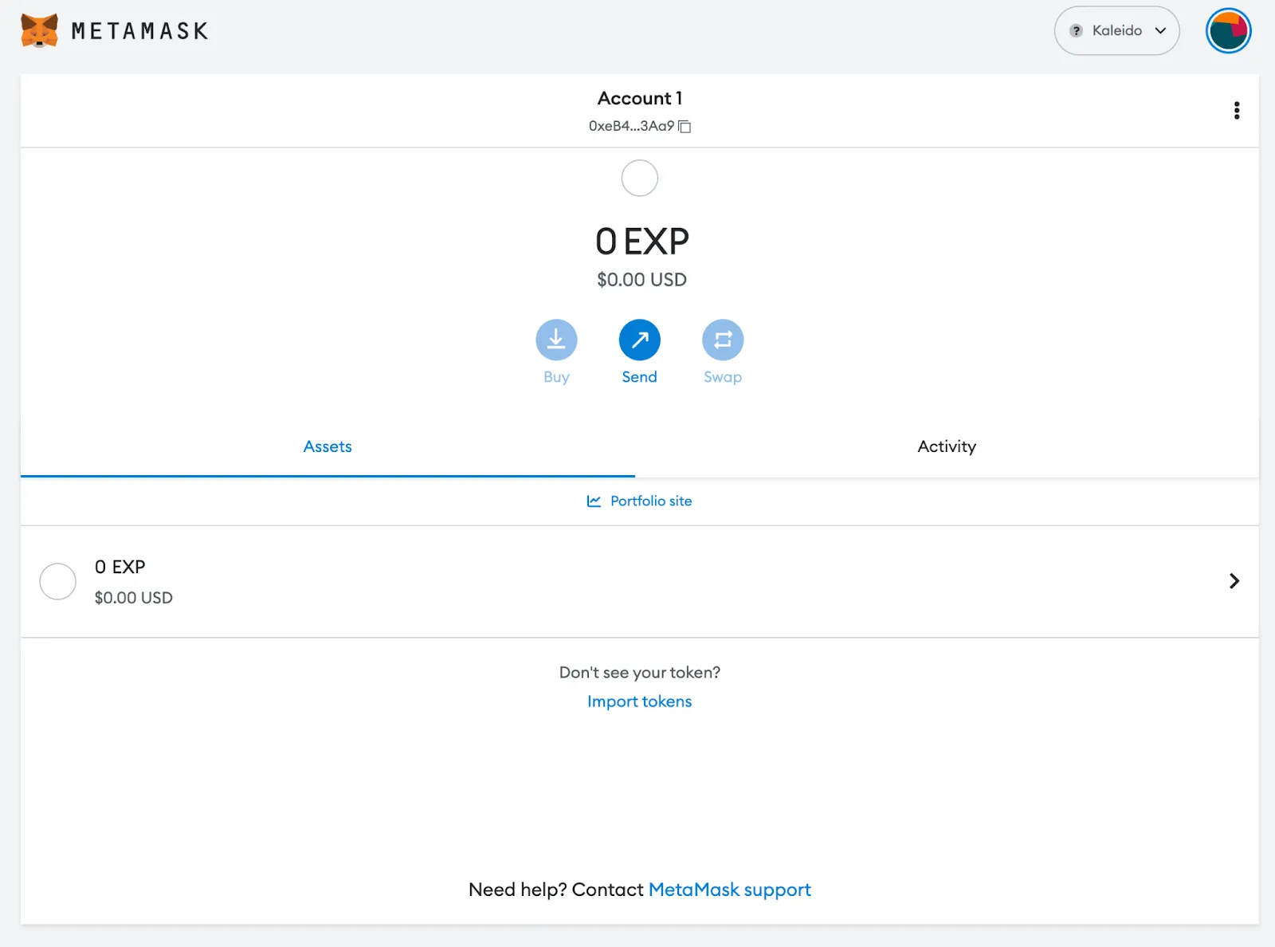Click the EXP token circle icon
This screenshot has height=947, width=1275.
pos(57,581)
